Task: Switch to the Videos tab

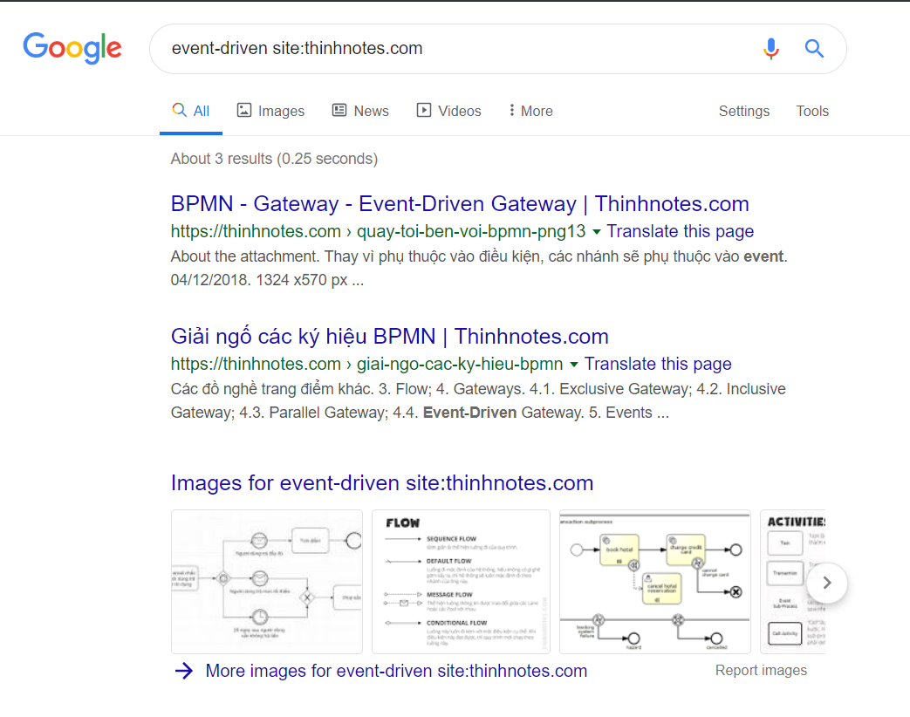Action: (449, 111)
